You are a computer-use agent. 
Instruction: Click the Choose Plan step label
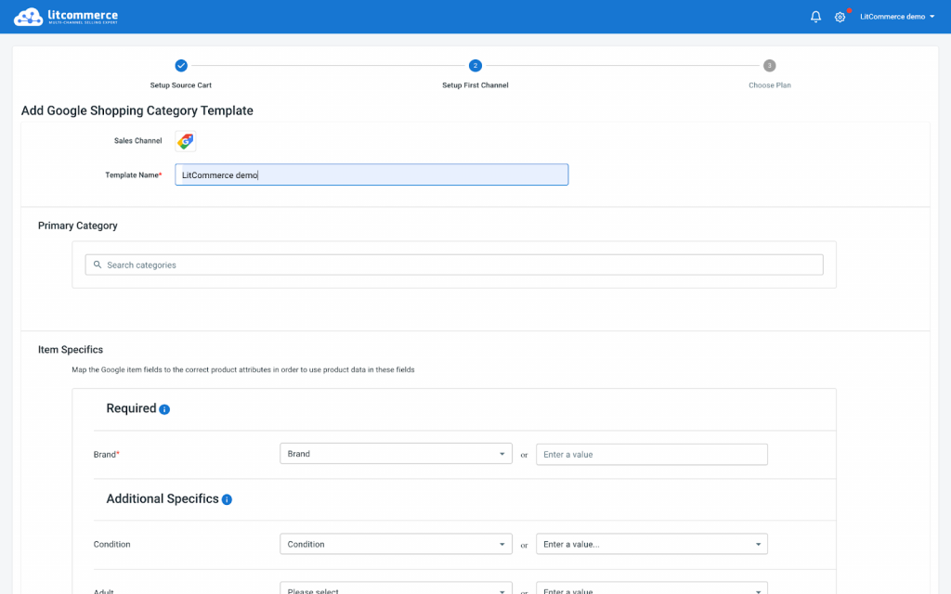770,85
